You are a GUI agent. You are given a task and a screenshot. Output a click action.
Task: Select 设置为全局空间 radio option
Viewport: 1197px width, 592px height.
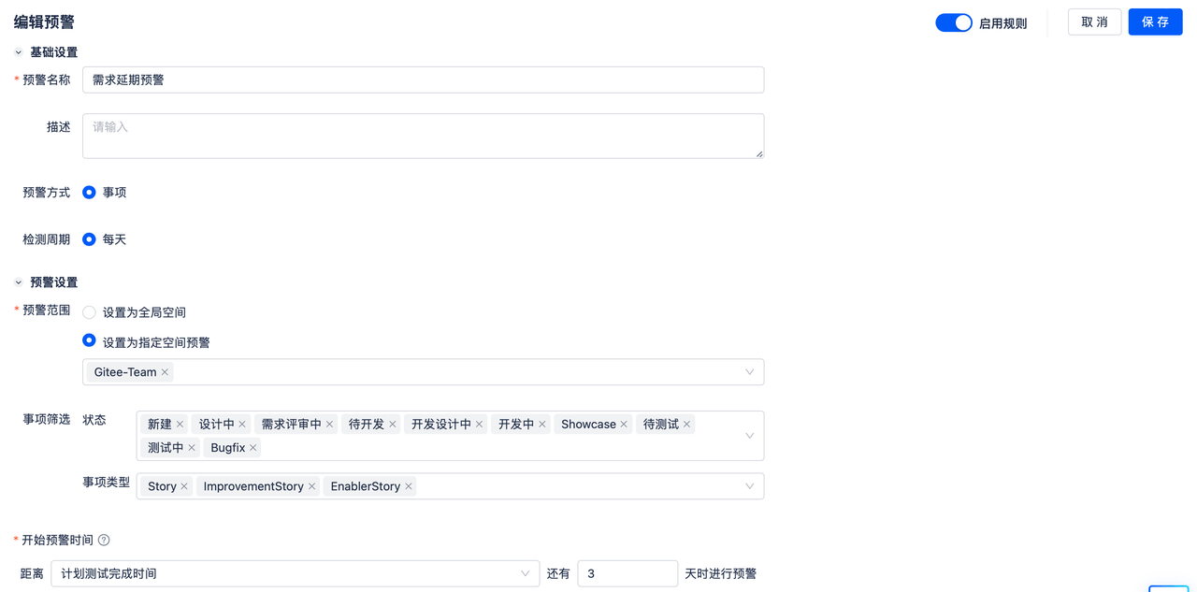coord(90,312)
